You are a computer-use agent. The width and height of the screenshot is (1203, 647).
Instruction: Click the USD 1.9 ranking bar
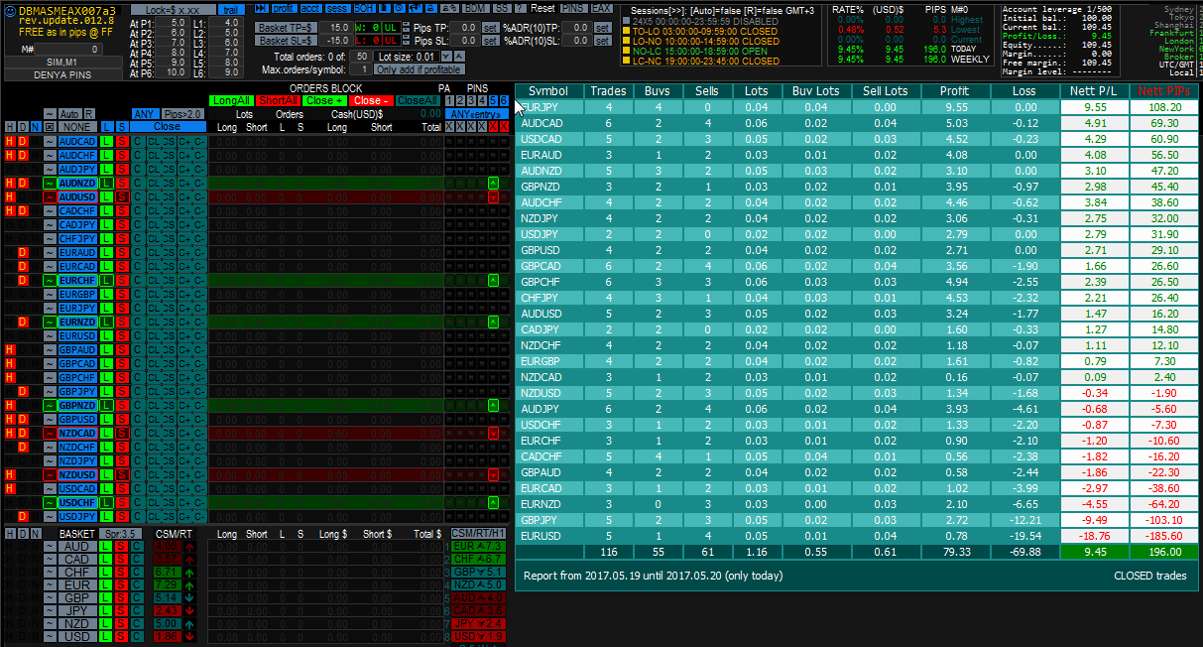click(478, 636)
